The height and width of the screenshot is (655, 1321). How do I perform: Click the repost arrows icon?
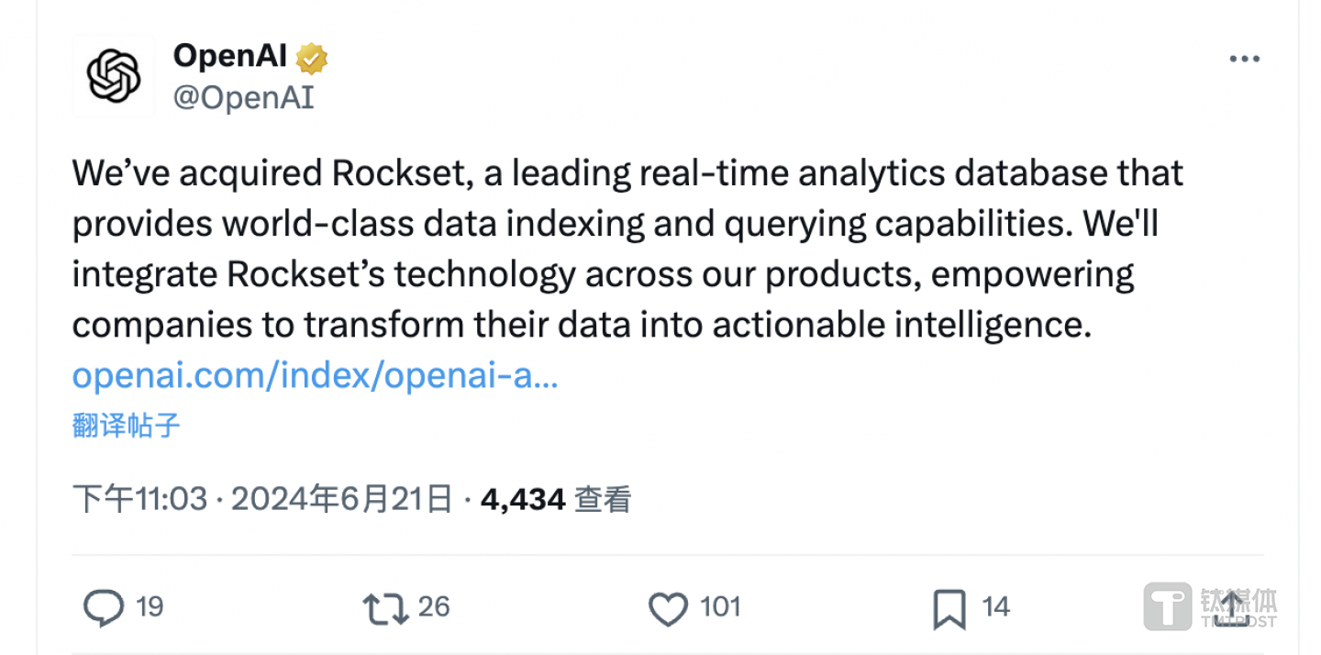[x=385, y=608]
